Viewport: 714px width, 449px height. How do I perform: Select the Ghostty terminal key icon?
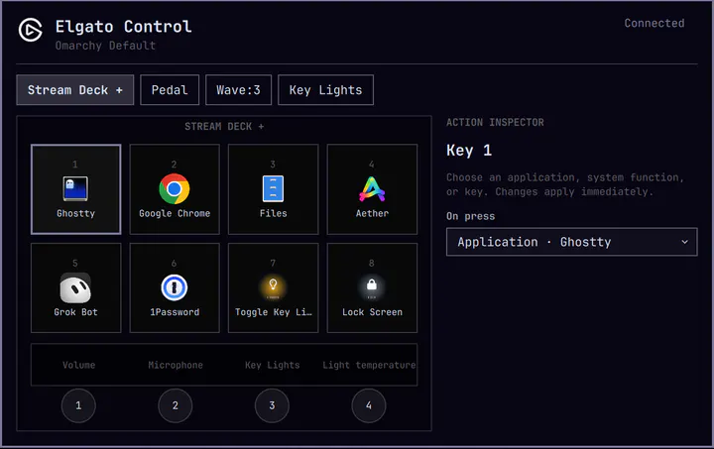click(75, 188)
